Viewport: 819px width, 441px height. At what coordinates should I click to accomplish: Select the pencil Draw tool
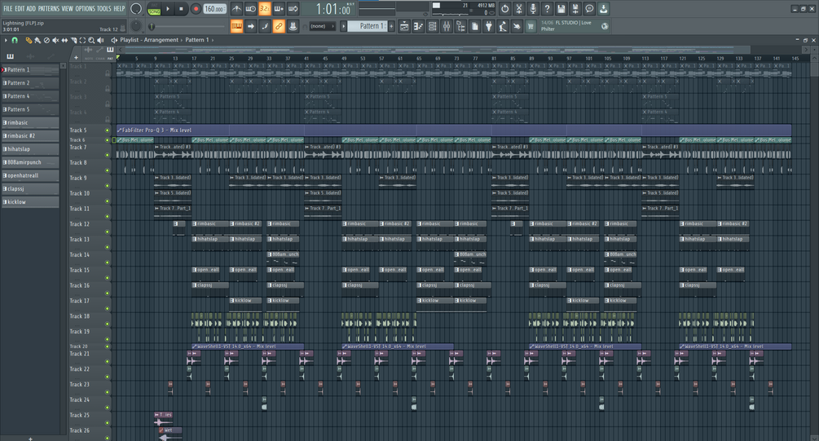(x=29, y=40)
